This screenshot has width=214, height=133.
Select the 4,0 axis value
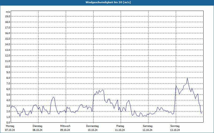pyautogui.click(x=8, y=100)
